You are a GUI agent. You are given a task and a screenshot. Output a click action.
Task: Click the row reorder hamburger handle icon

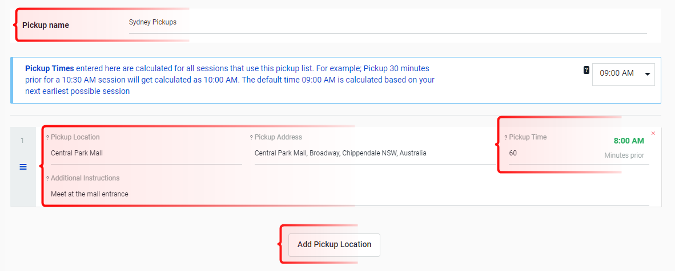tap(23, 167)
